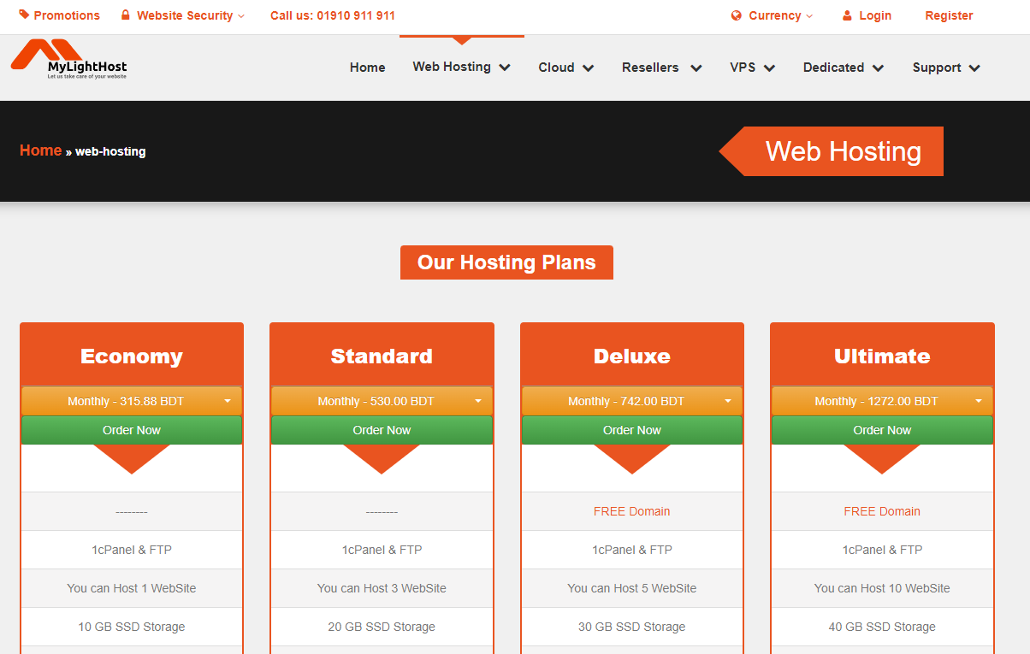This screenshot has width=1030, height=654.
Task: Click the Currency globe icon
Action: 737,15
